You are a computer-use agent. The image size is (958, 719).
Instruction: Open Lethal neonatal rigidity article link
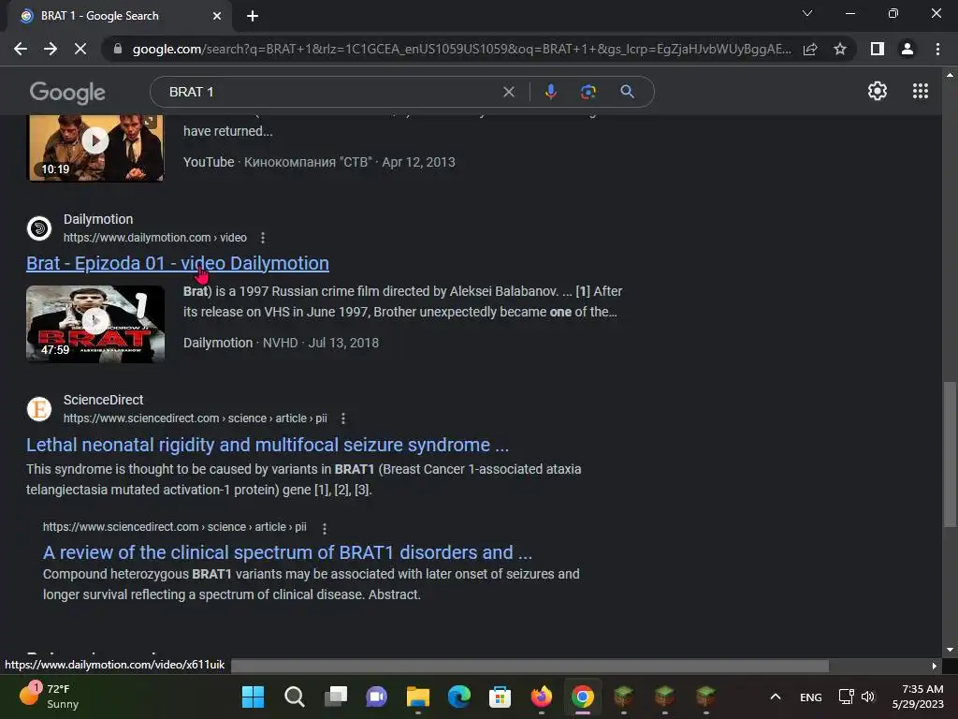click(x=268, y=445)
